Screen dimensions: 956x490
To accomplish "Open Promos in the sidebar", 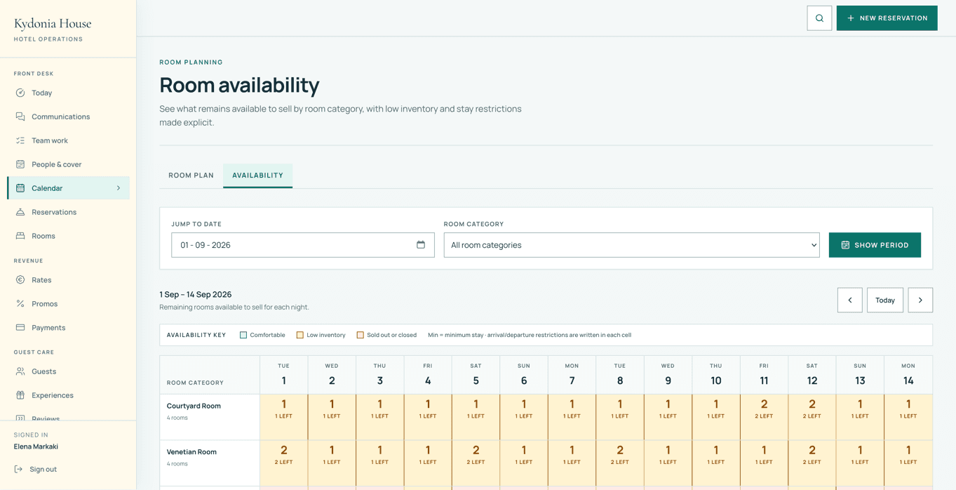I will click(x=69, y=304).
